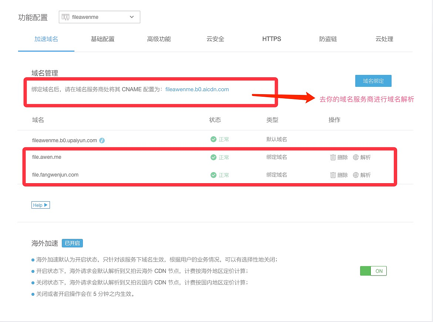Click the 已开启 status badge
This screenshot has height=322, width=433.
[72, 243]
